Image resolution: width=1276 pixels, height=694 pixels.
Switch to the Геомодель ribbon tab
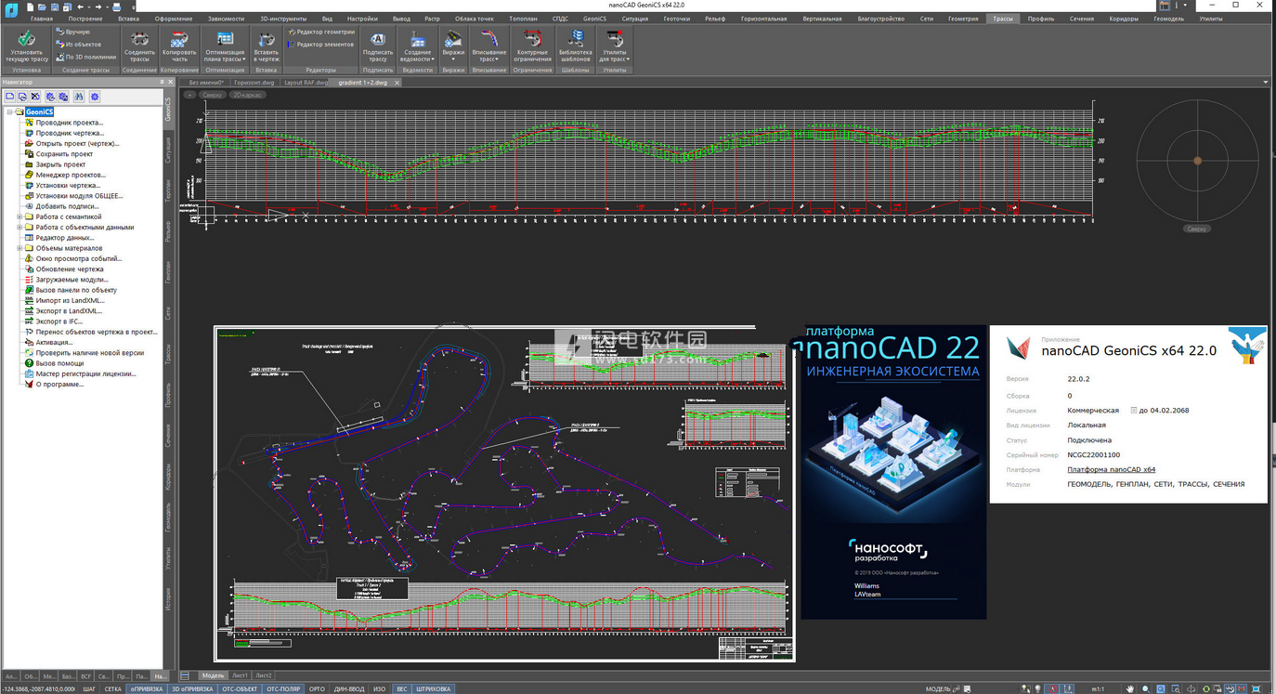pos(1168,19)
